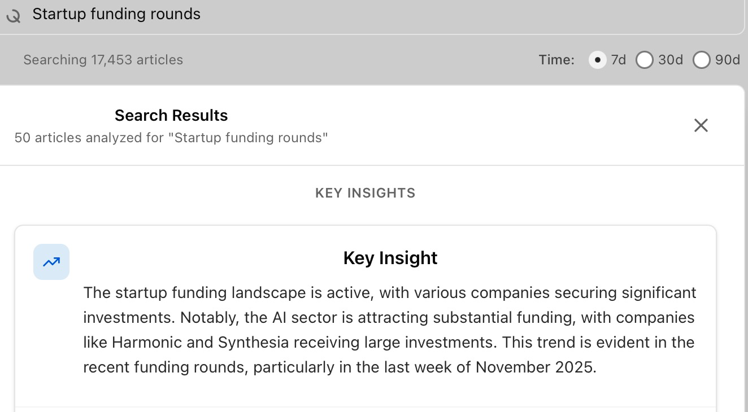
Task: Click the "Time:" filter label
Action: coord(556,60)
